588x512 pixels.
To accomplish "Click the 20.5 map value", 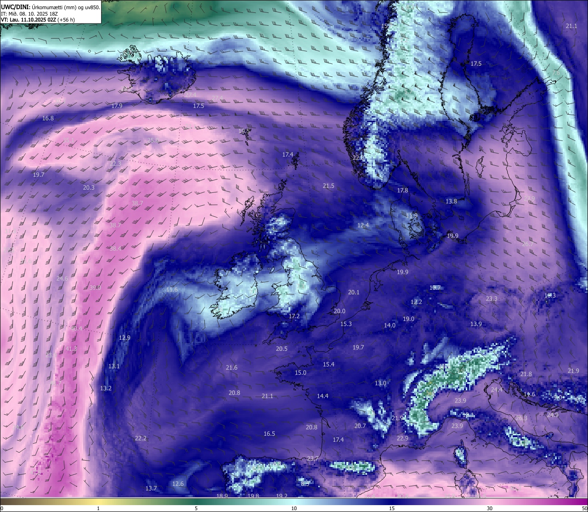I will point(282,349).
